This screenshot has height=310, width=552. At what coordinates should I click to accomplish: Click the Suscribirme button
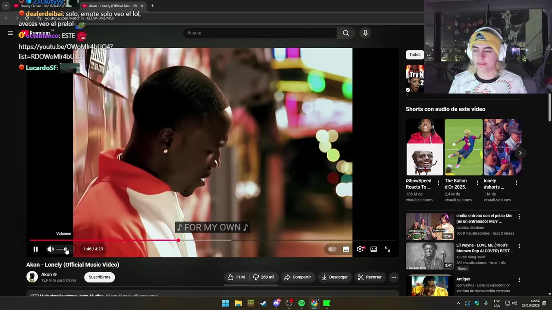tap(100, 277)
